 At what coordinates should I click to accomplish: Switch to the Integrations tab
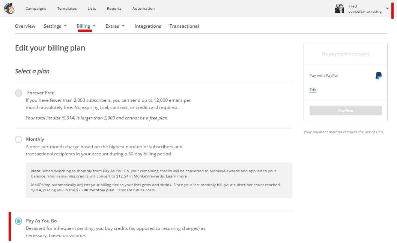click(147, 26)
